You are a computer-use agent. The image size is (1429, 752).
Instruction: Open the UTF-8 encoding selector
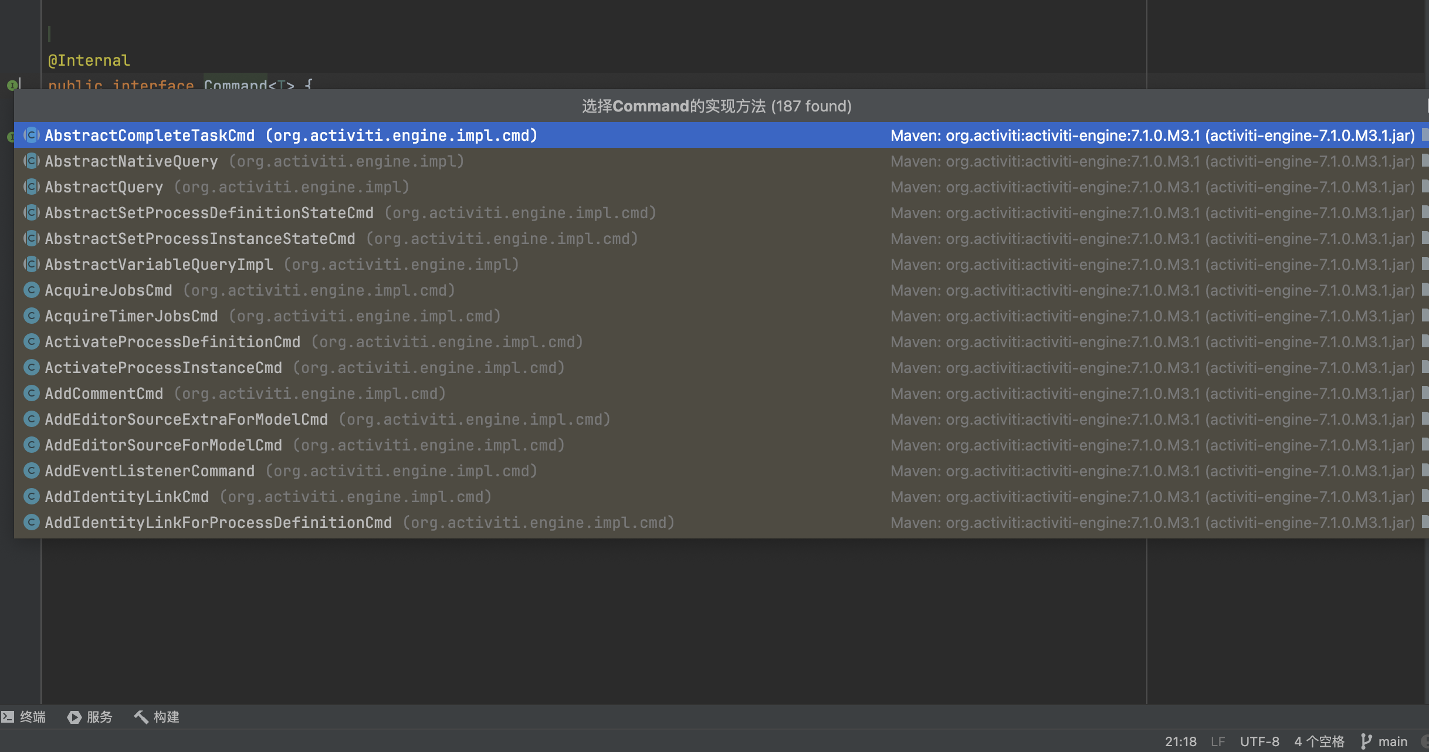tap(1259, 741)
